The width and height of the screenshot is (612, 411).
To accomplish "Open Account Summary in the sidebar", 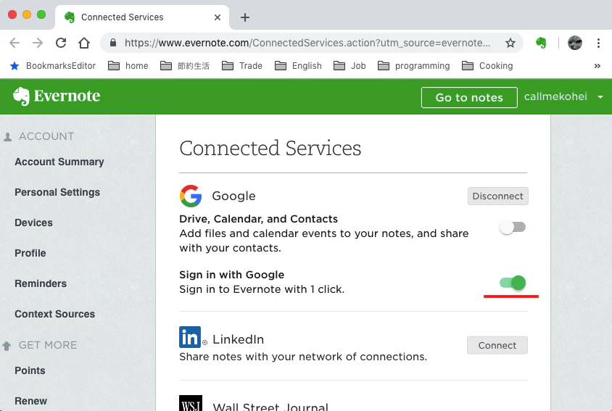I will point(59,162).
